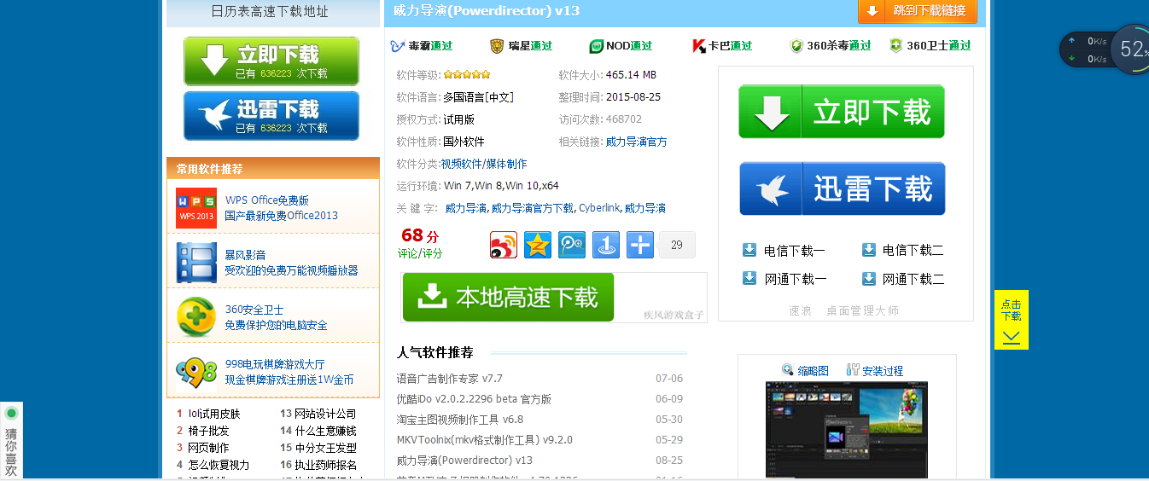Viewport: 1149px width, 481px height.
Task: Click the 网站设计公司 ranked link
Action: [325, 414]
